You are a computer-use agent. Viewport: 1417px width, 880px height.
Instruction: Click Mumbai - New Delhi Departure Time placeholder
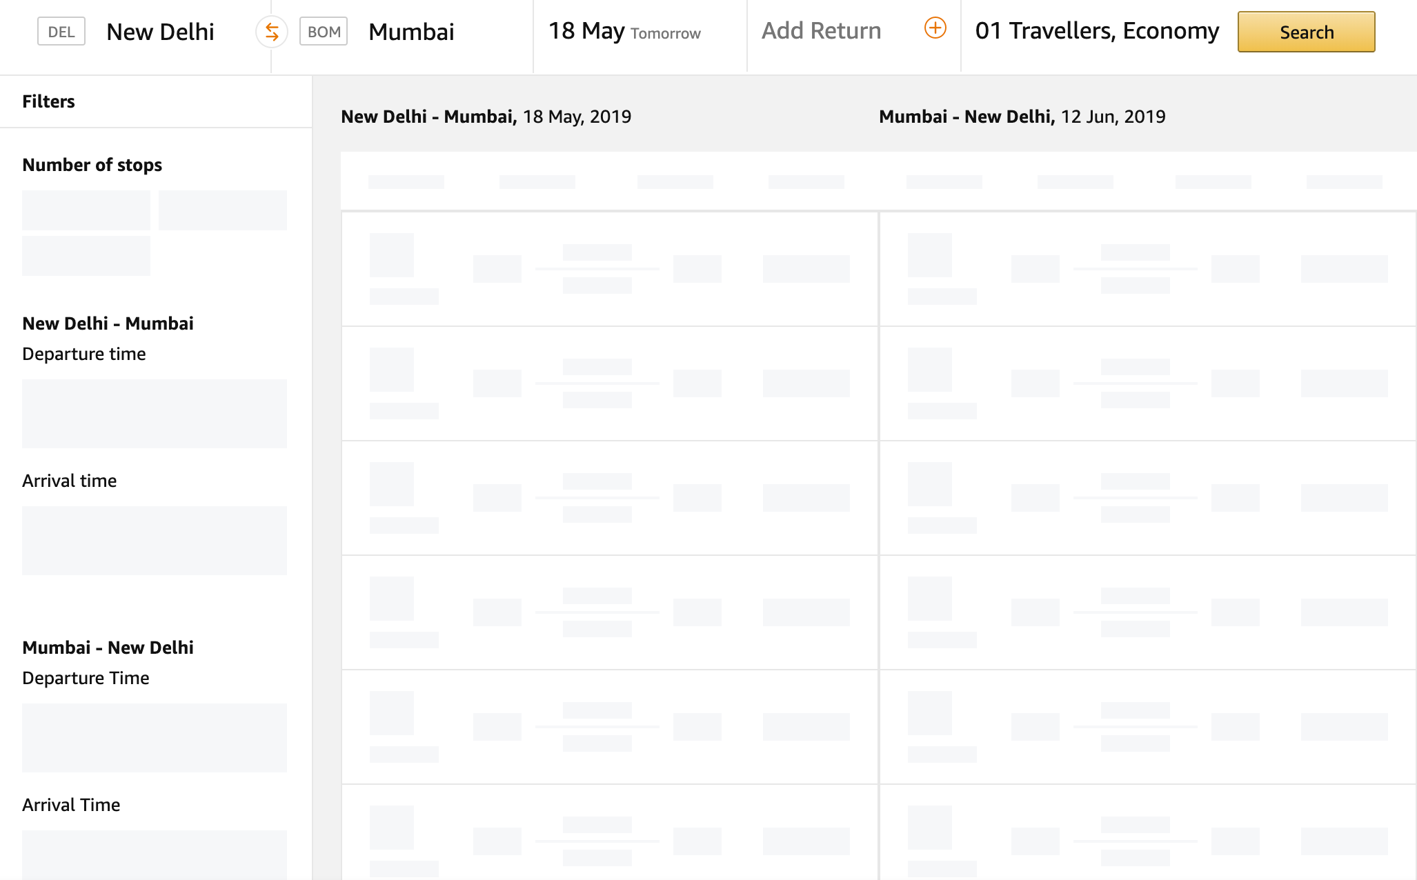click(x=154, y=738)
